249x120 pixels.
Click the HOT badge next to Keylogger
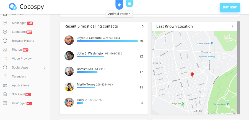pyautogui.click(x=29, y=103)
